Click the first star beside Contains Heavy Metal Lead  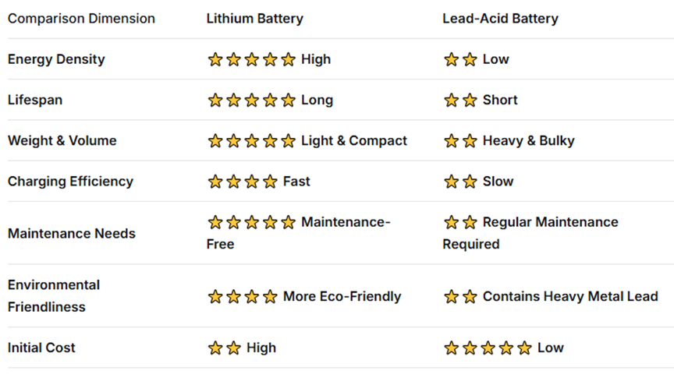click(x=451, y=296)
